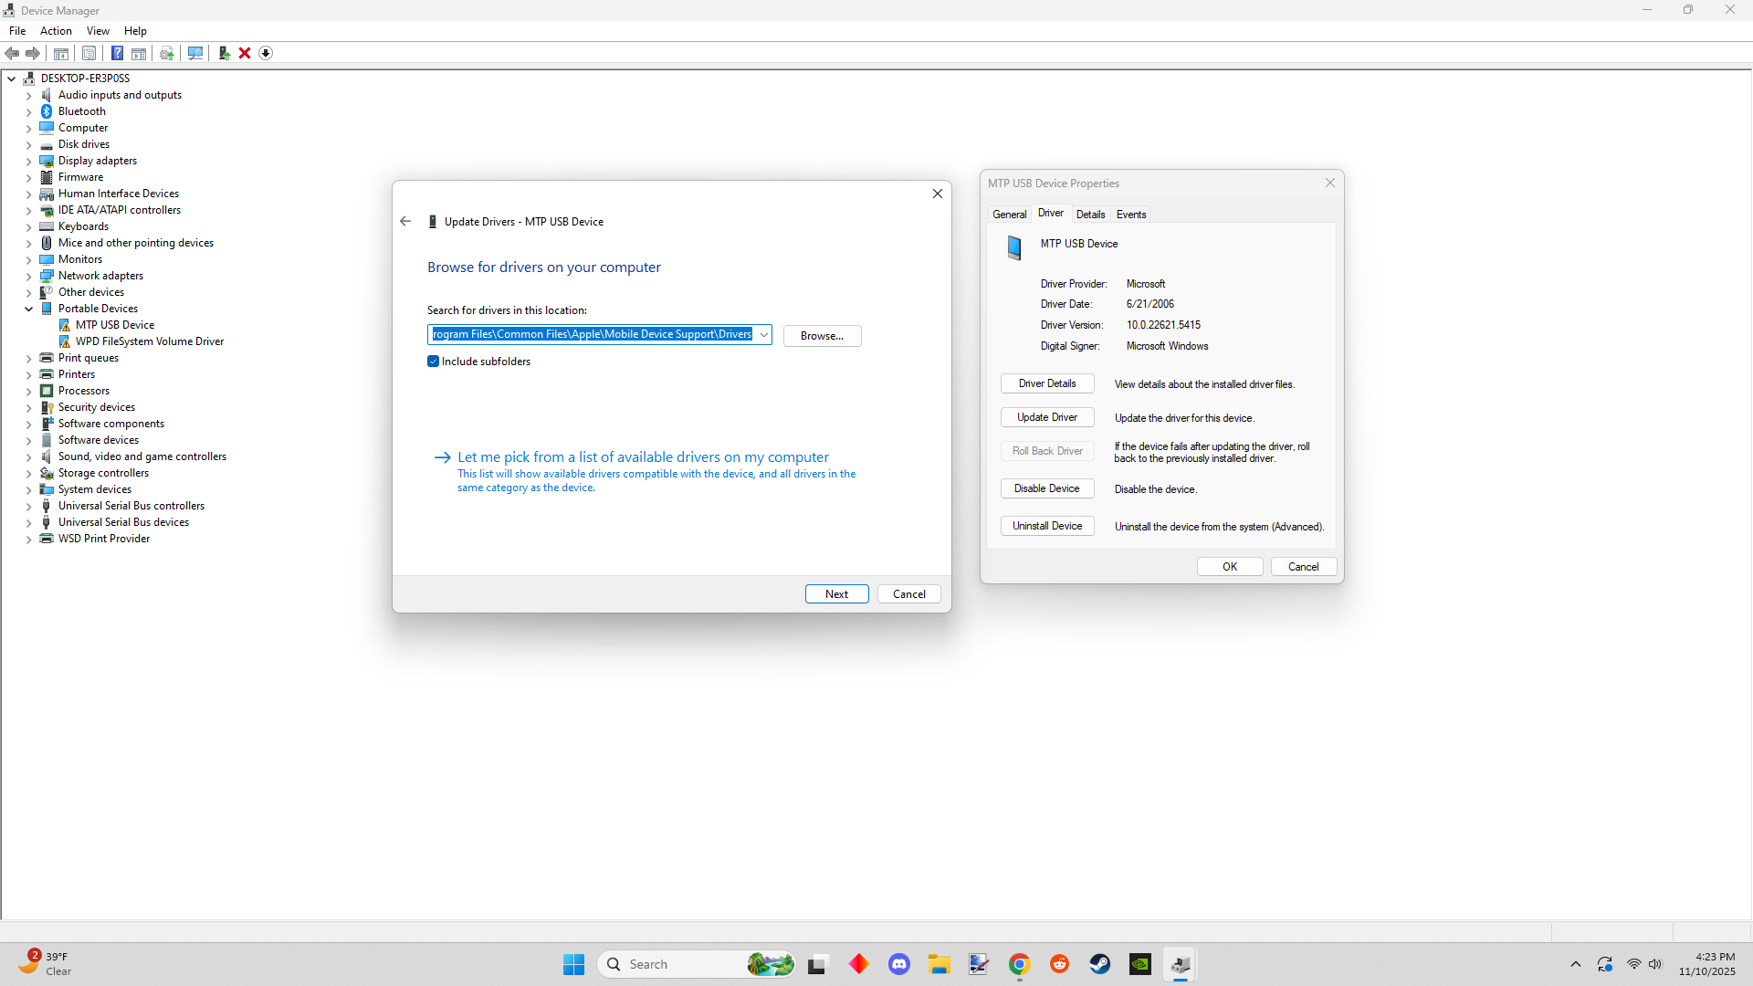Image resolution: width=1753 pixels, height=986 pixels.
Task: Click the Browse... button
Action: pyautogui.click(x=822, y=336)
